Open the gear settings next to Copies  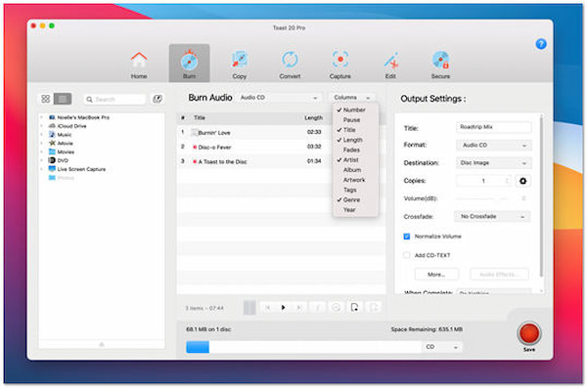pos(523,181)
